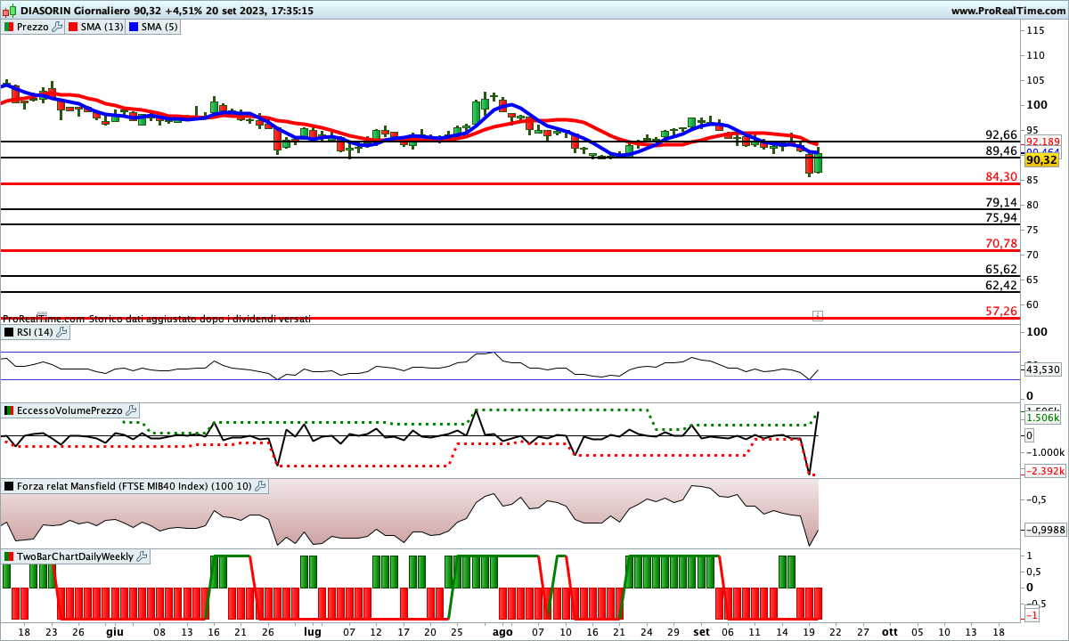Click the 'ott' month marker on time axis
This screenshot has height=641, width=1069.
(890, 631)
